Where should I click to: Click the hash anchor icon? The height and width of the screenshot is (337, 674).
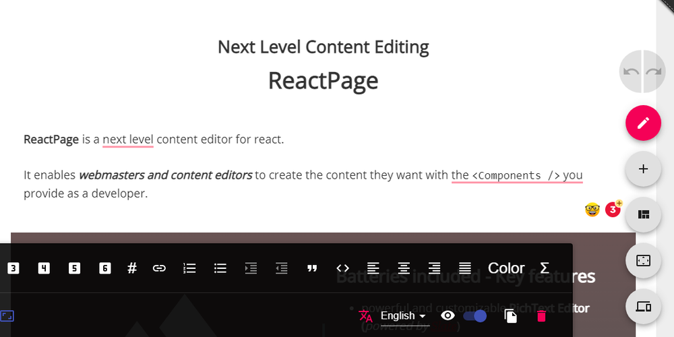[x=132, y=268]
